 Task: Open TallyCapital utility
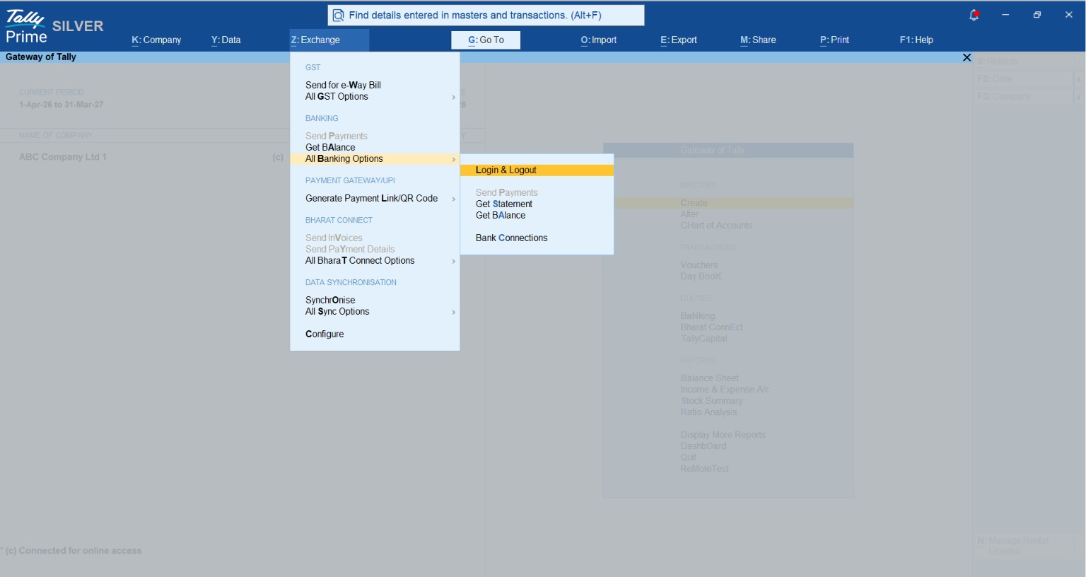[x=703, y=339]
